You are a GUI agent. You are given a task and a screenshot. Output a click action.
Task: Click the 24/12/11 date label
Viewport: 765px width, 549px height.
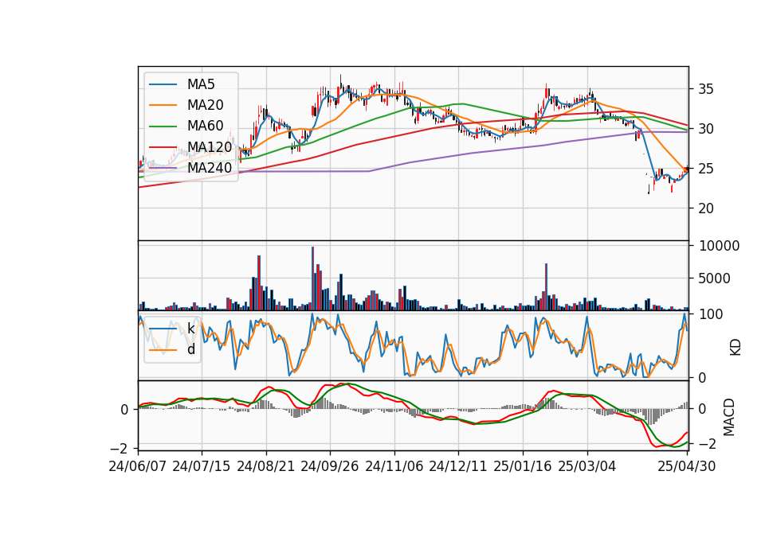tap(458, 466)
